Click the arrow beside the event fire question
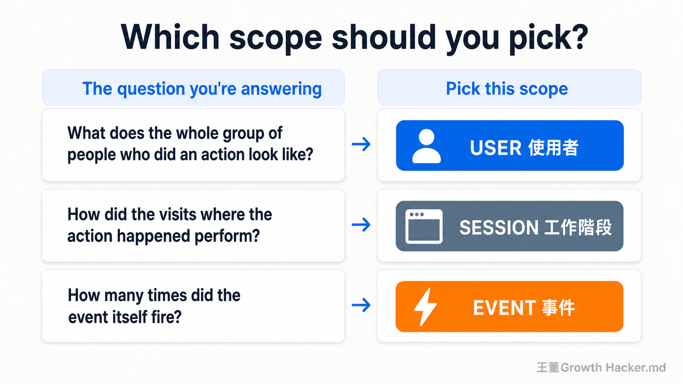The width and height of the screenshot is (683, 384). (x=361, y=305)
